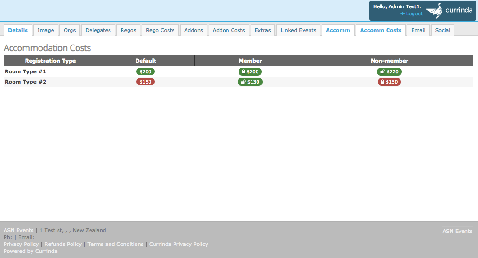Open the Rego Costs tab
Image resolution: width=478 pixels, height=258 pixels.
pos(160,30)
